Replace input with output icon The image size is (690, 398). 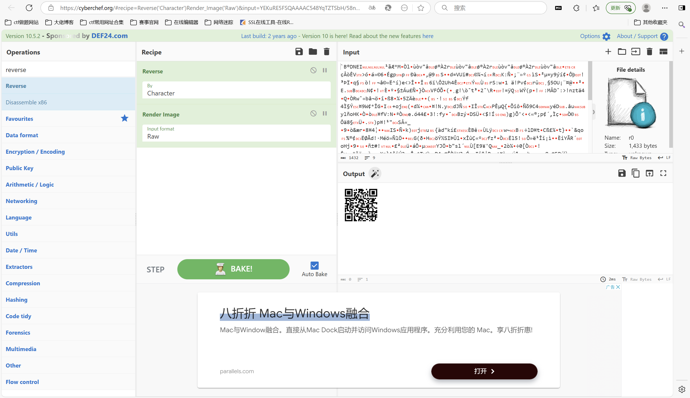click(x=649, y=173)
